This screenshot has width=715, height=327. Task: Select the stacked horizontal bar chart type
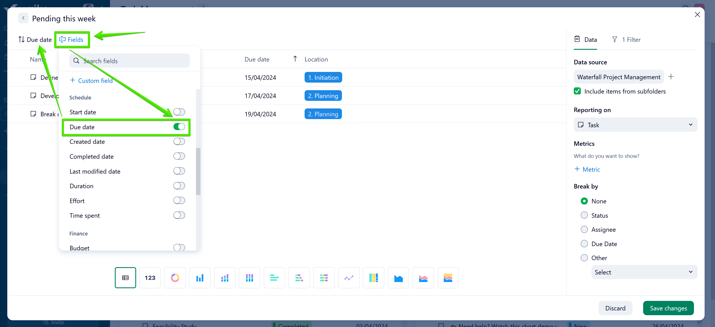(299, 278)
